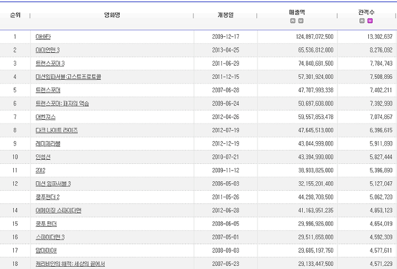Image resolution: width=397 pixels, height=269 pixels.
Task: Select audience count 5,127,047
Action: coord(381,184)
